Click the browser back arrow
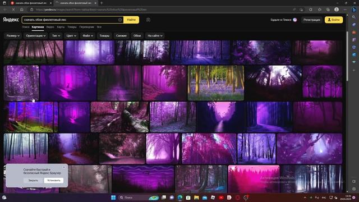Image resolution: width=359 pixels, height=202 pixels. click(5, 10)
